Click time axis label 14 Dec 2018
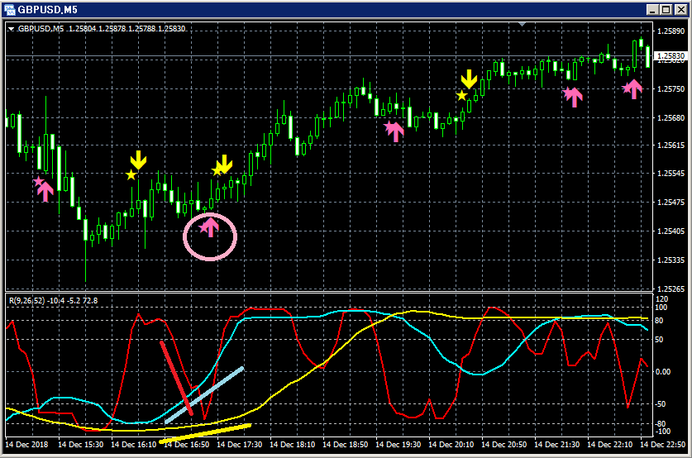The height and width of the screenshot is (458, 692). (26, 444)
